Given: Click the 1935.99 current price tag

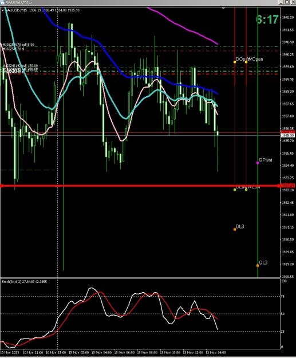Looking at the screenshot, I should click(288, 135).
